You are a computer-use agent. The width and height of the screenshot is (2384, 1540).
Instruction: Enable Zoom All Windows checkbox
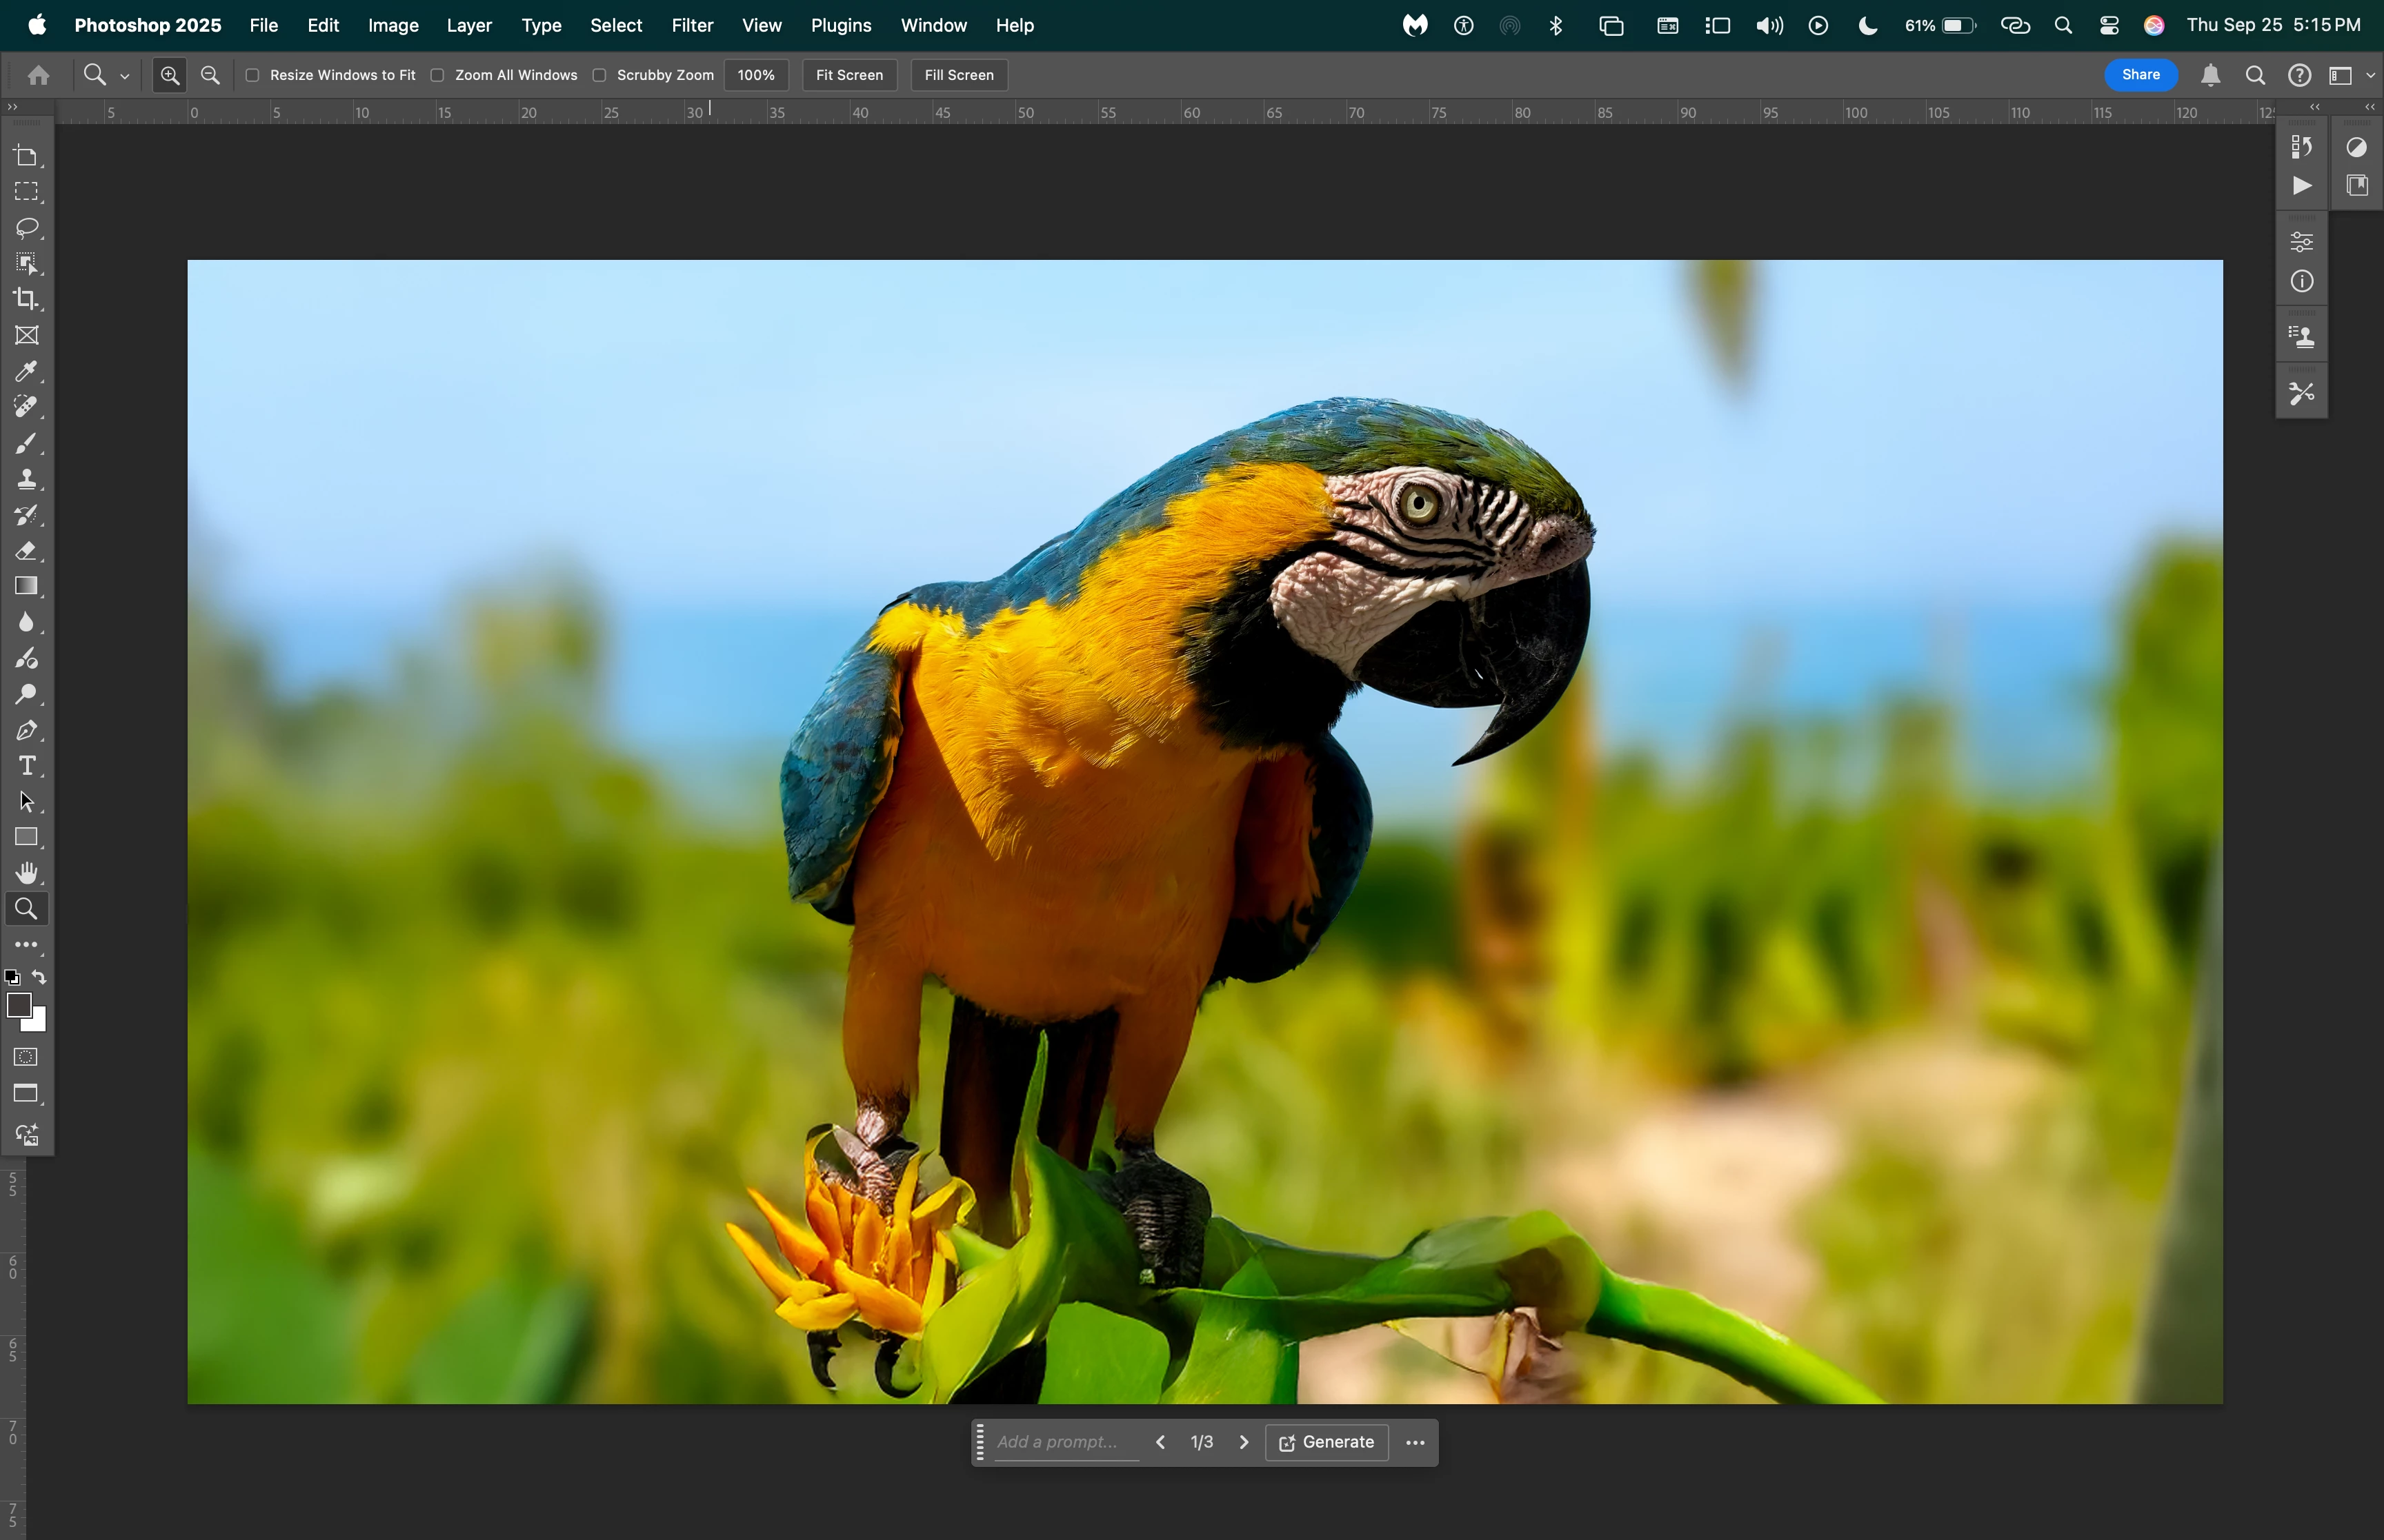pyautogui.click(x=437, y=75)
